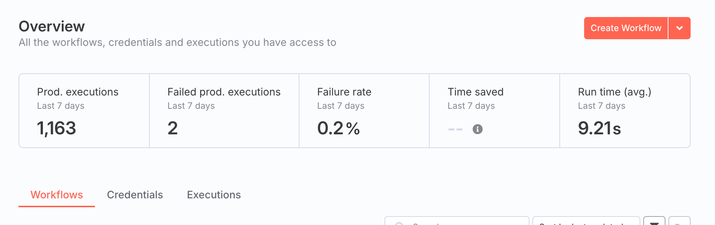715x225 pixels.
Task: Click the 9.21s average run time value
Action: tap(599, 128)
